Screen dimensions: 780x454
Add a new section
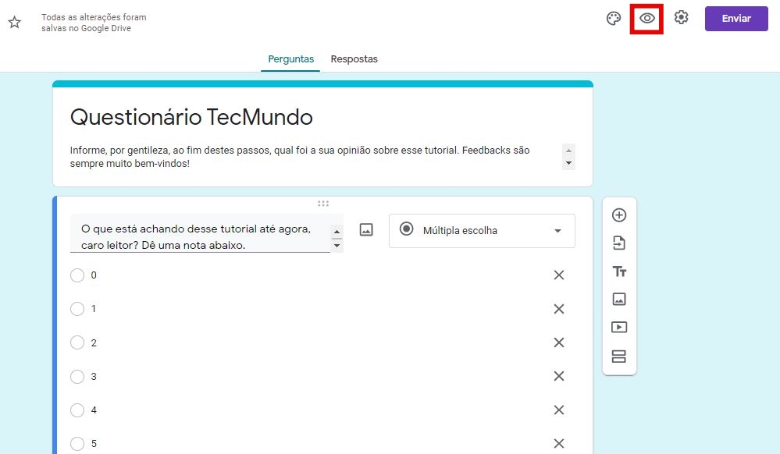[619, 356]
